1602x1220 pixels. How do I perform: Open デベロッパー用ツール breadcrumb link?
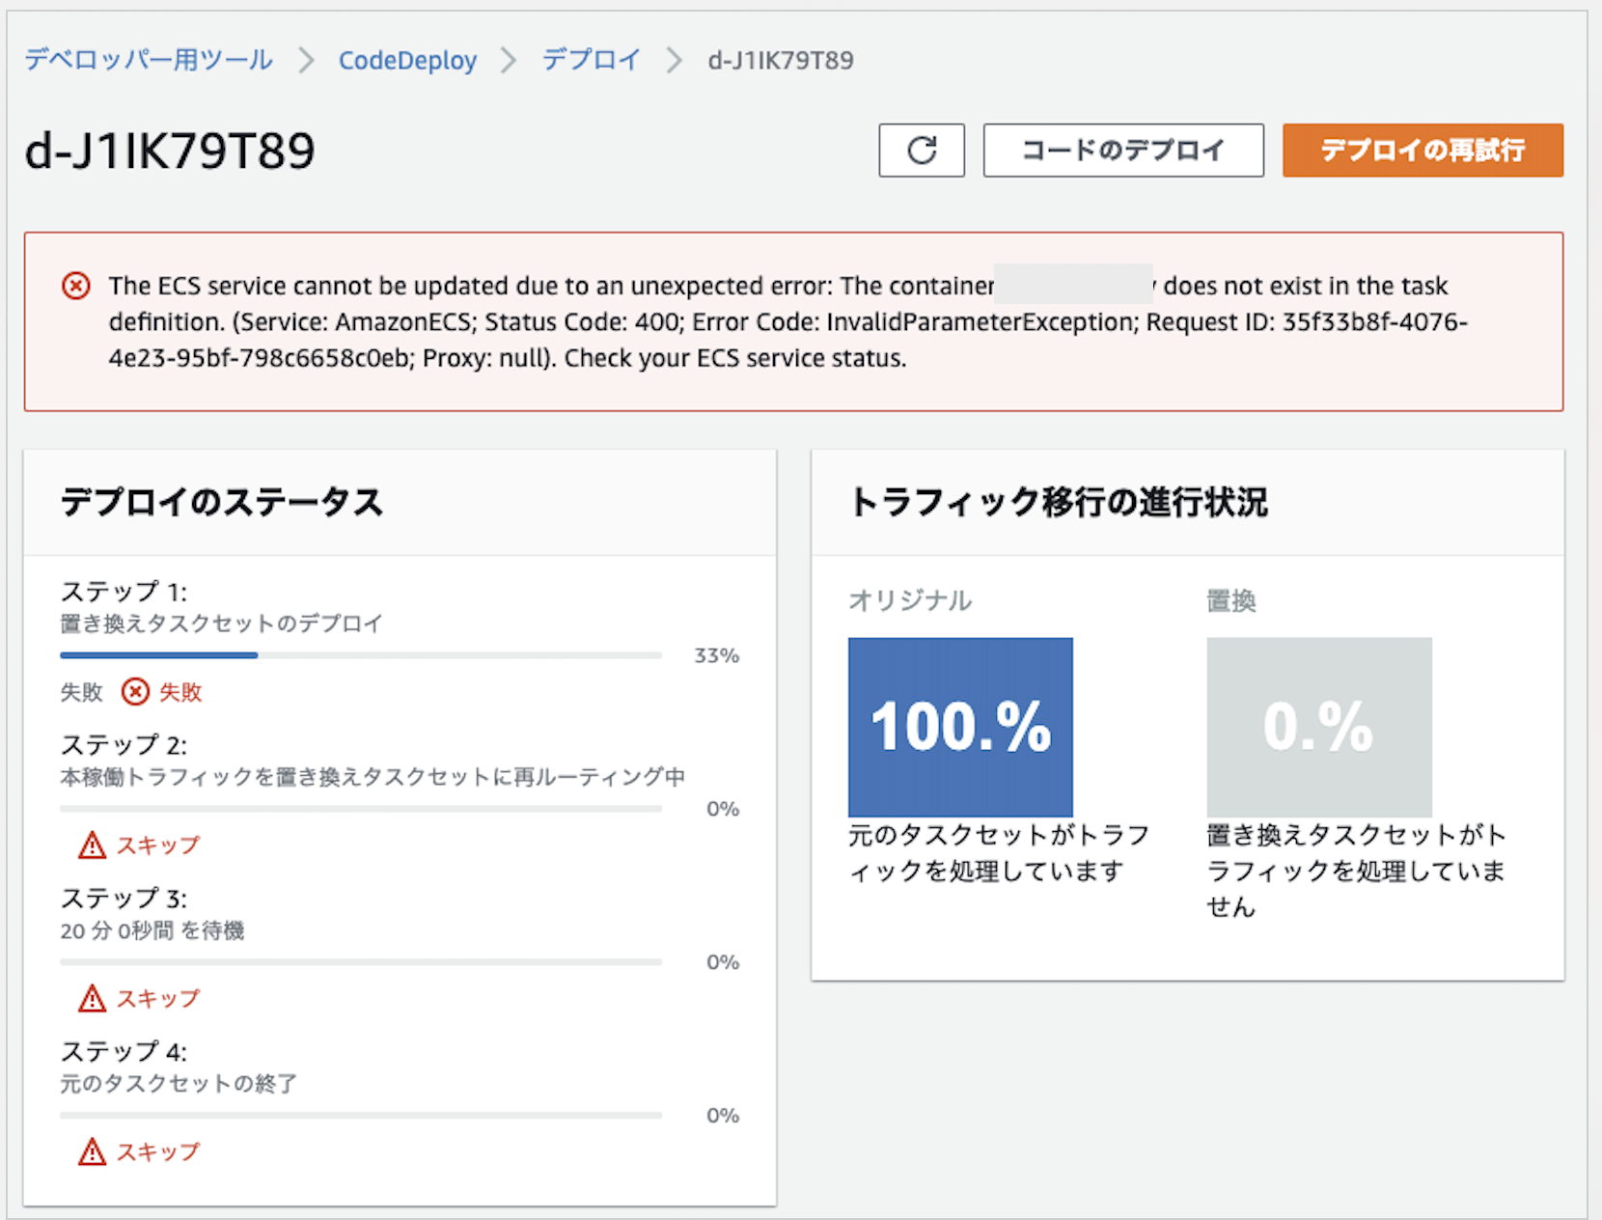point(149,60)
